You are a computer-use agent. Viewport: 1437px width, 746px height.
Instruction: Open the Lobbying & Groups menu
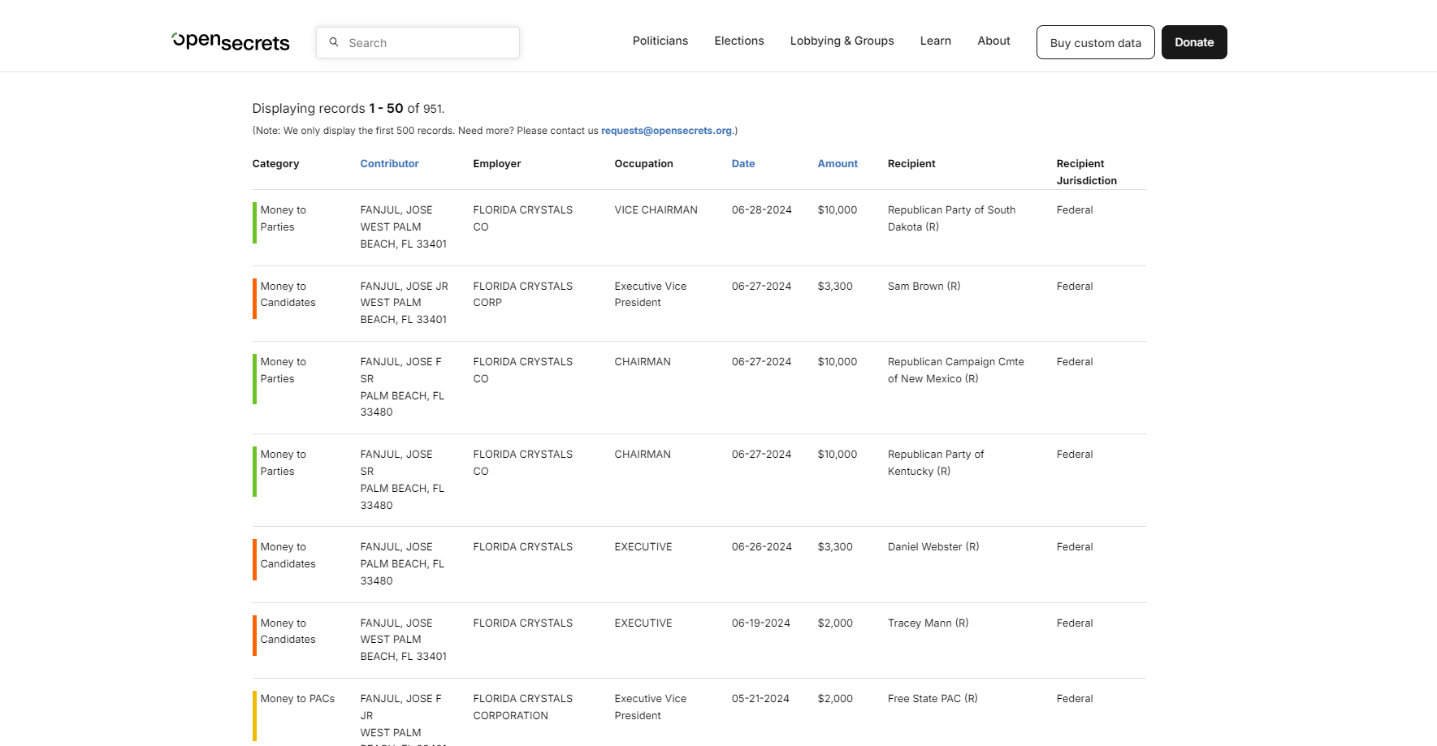pos(842,41)
